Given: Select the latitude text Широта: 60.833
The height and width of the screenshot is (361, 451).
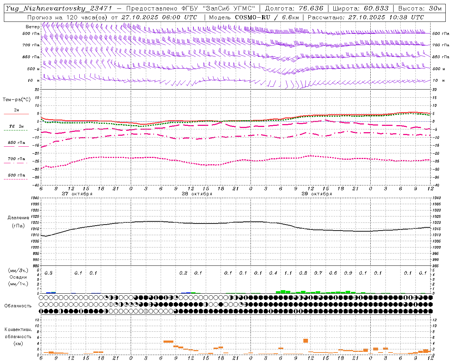Looking at the screenshot, I should click(360, 8).
